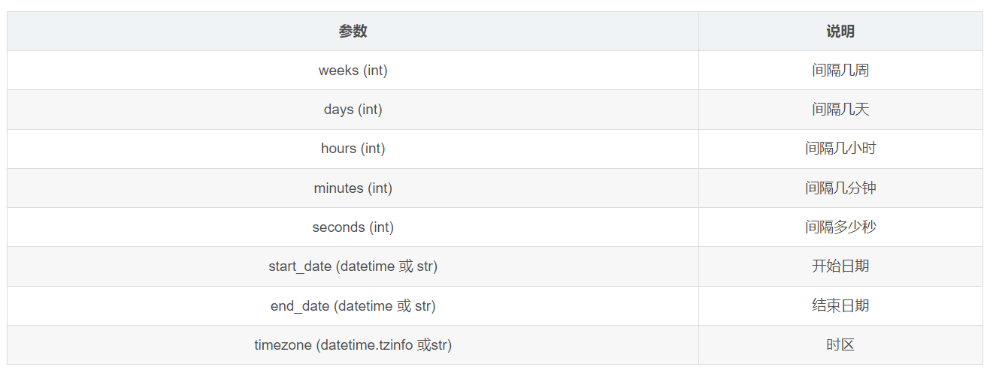Select the days (int) cell
Image resolution: width=993 pixels, height=376 pixels.
point(353,110)
